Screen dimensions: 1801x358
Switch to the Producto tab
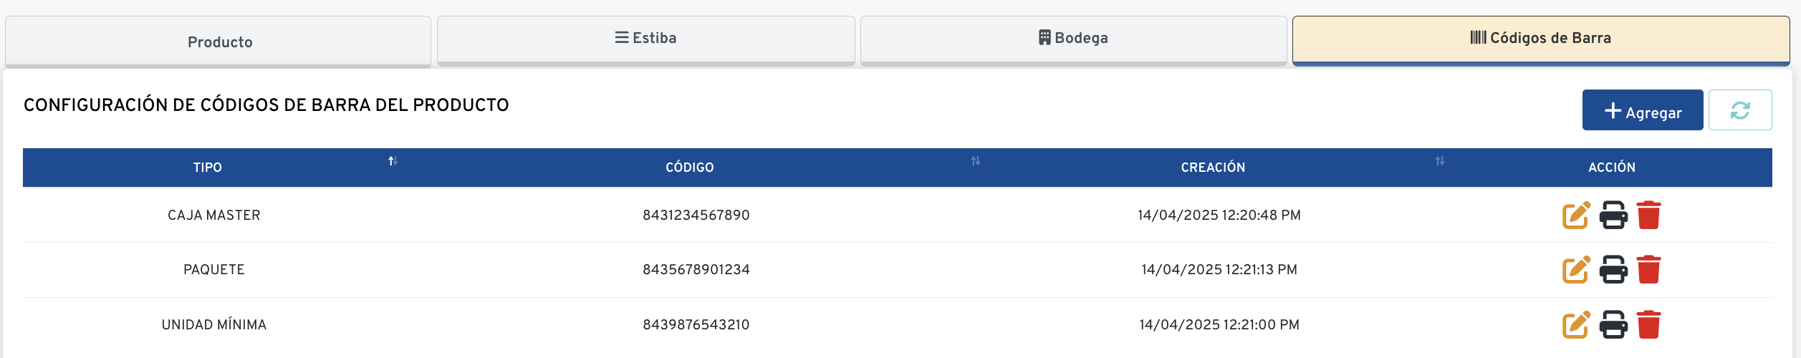click(x=218, y=42)
